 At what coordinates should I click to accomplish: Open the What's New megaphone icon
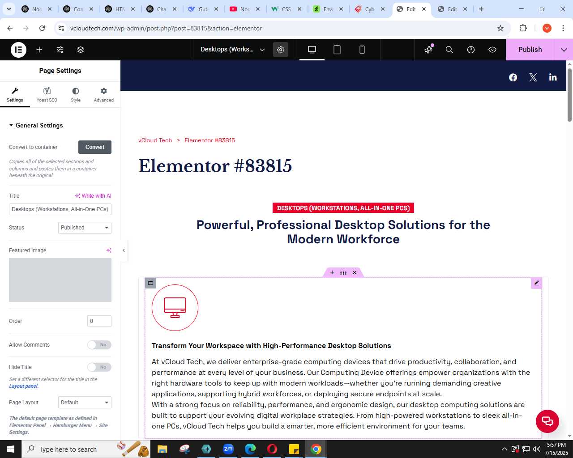click(428, 50)
